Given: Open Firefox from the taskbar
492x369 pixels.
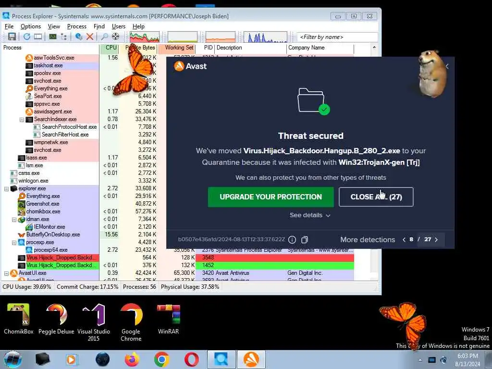Looking at the screenshot, I should coord(132,359).
